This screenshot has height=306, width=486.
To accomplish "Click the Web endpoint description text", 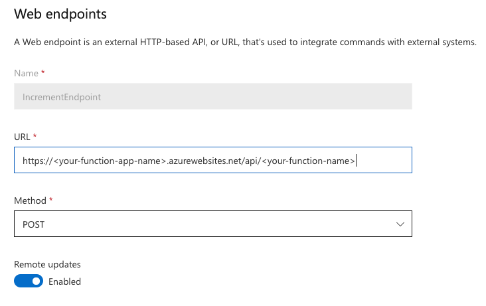I will [x=245, y=42].
